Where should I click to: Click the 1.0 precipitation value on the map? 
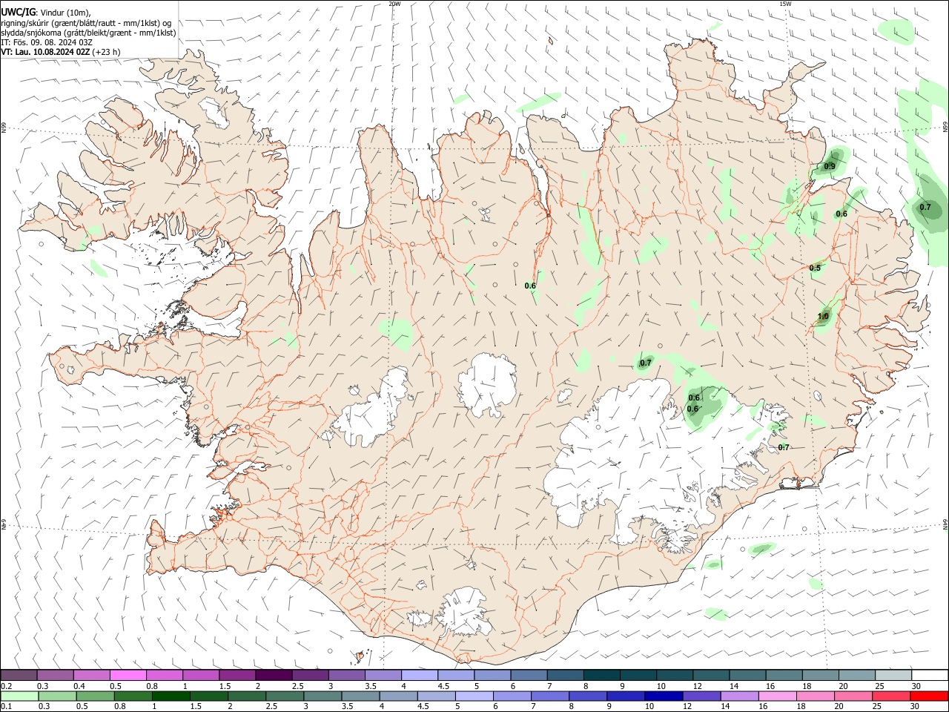(823, 317)
